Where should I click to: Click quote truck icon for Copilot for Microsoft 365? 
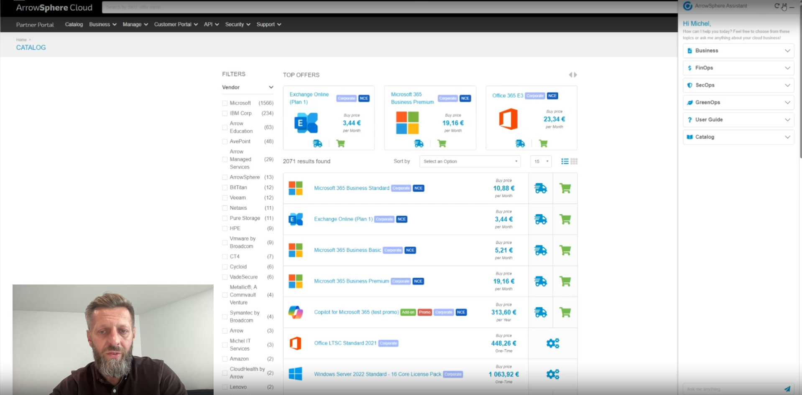coord(540,312)
